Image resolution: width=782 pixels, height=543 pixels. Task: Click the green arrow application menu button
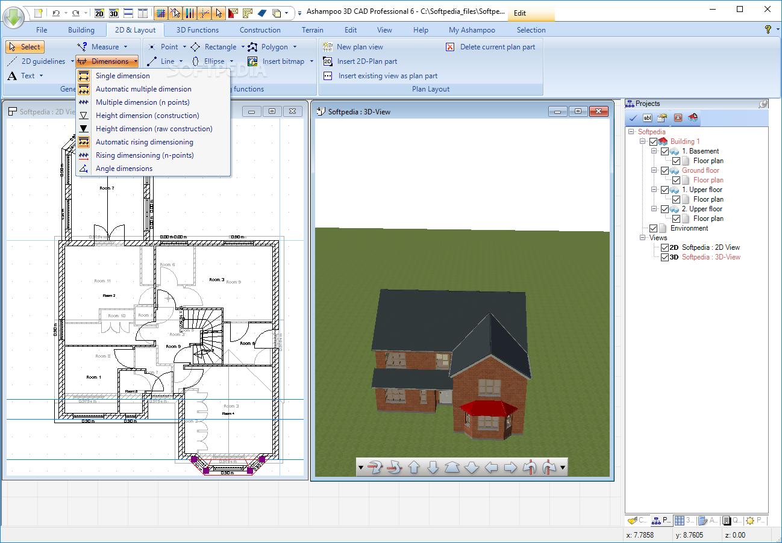click(x=14, y=17)
